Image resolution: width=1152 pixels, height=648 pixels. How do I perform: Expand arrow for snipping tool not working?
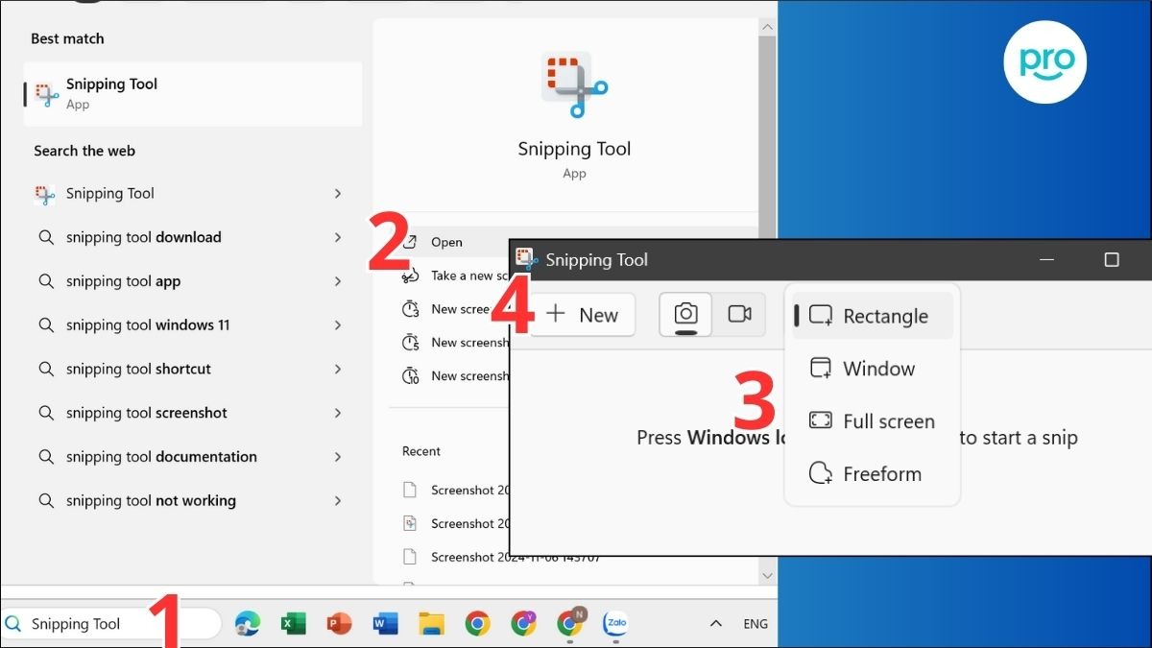338,500
